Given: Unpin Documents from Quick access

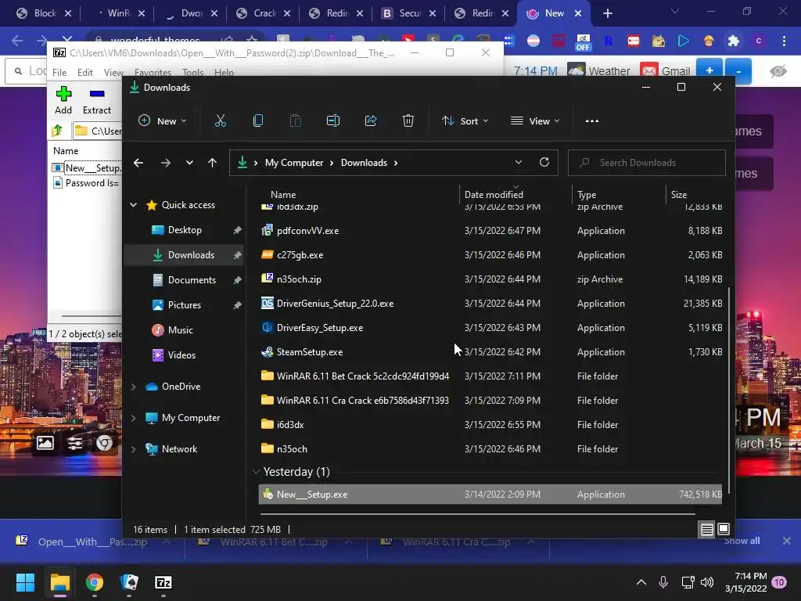Looking at the screenshot, I should point(237,280).
